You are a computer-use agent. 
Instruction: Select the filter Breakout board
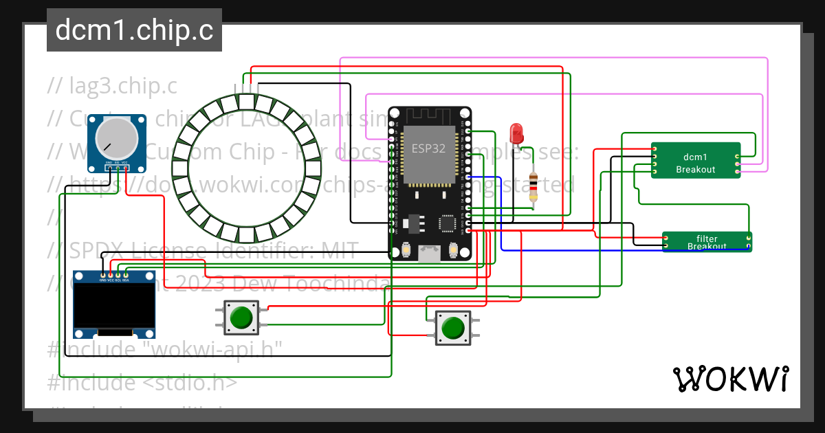[707, 241]
